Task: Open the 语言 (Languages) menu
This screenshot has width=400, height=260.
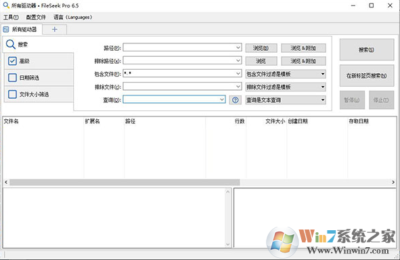Action: [72, 17]
